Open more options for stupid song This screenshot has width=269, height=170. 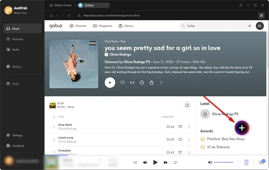click(189, 139)
